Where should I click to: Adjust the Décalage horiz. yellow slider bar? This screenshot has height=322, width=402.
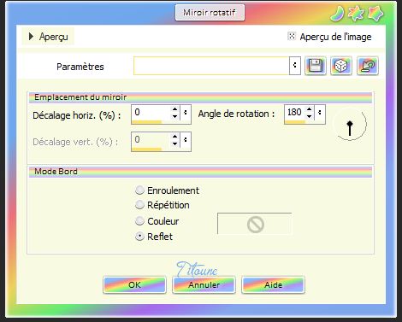click(x=147, y=122)
